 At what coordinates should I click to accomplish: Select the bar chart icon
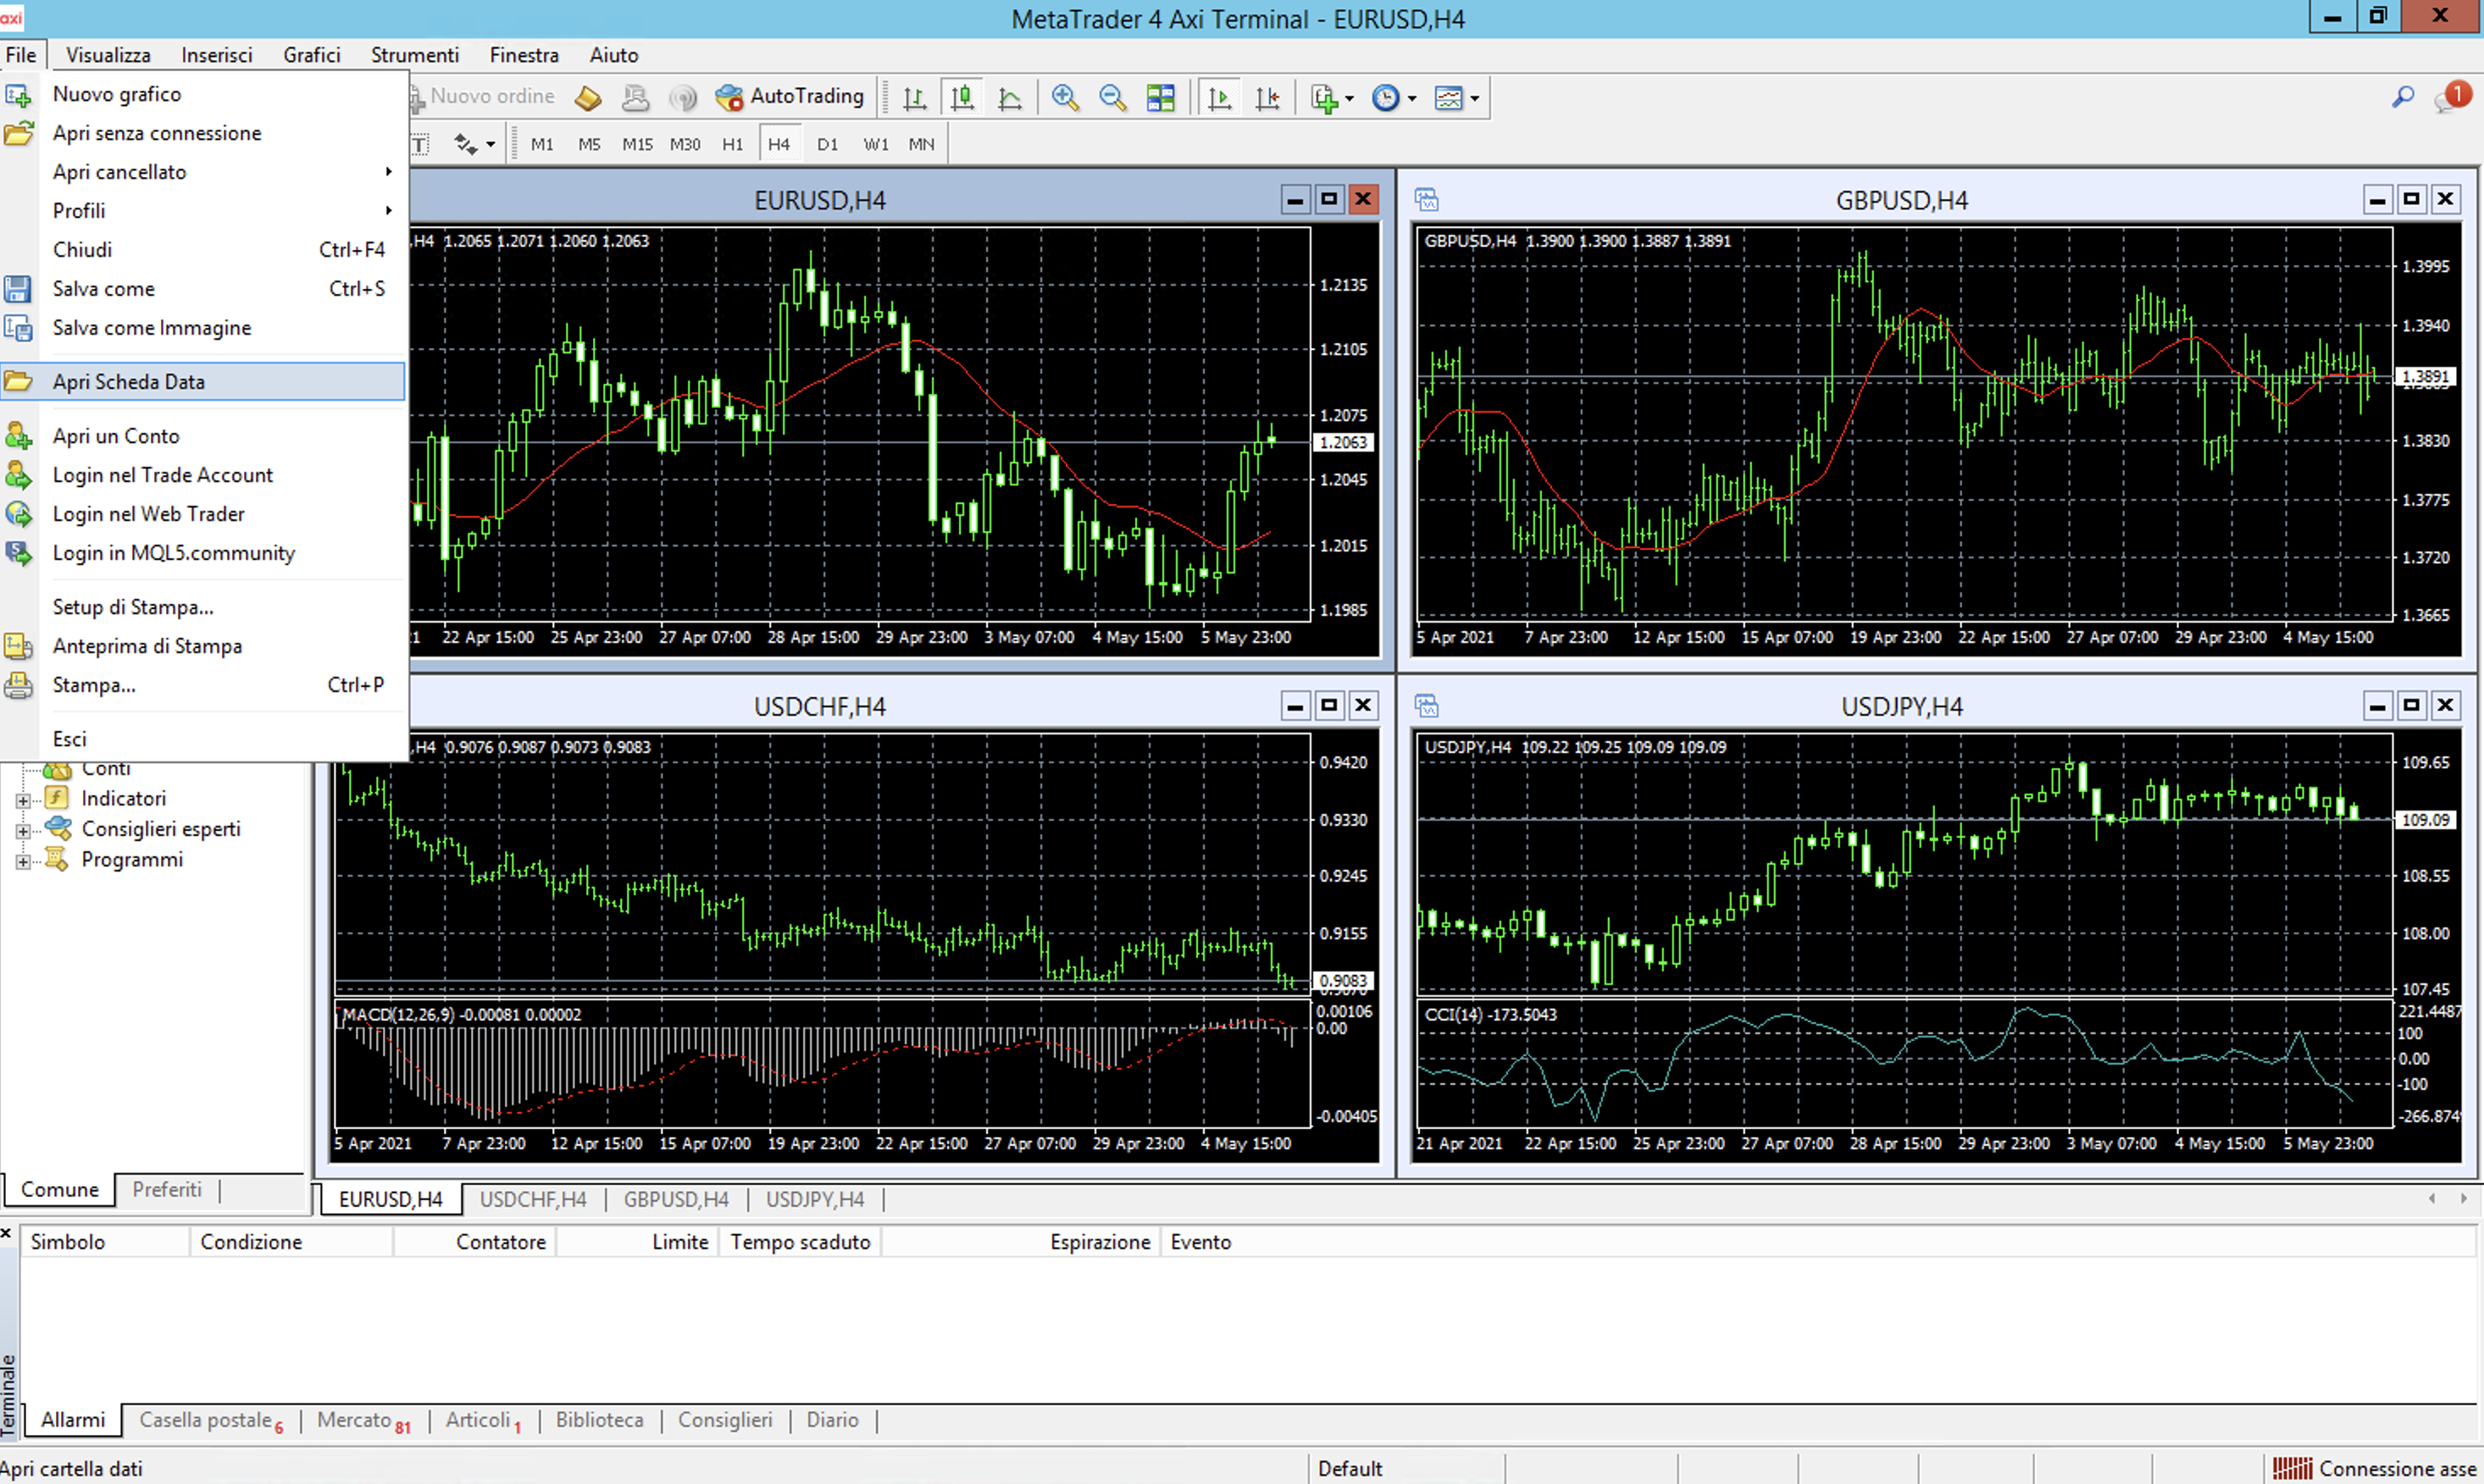(x=914, y=98)
